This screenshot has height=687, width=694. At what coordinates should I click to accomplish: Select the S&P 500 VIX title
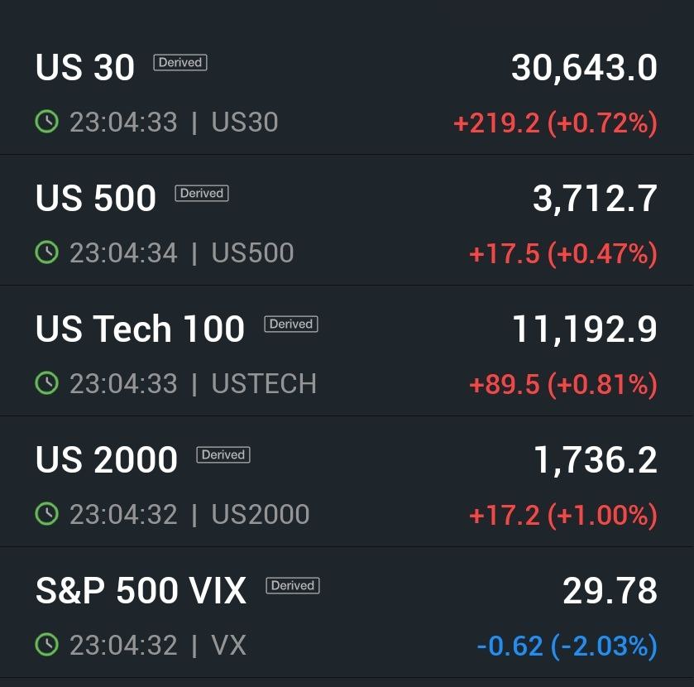point(141,590)
